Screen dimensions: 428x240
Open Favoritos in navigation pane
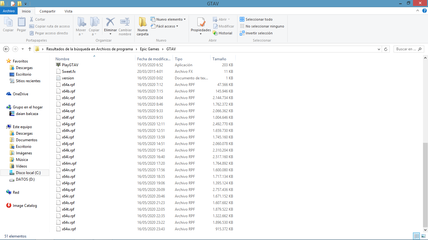(20, 61)
